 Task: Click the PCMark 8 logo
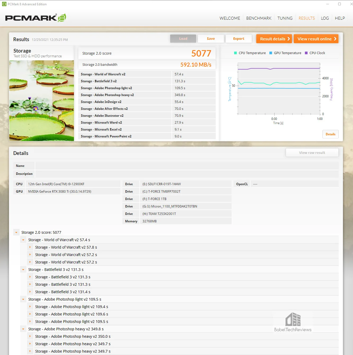36,18
